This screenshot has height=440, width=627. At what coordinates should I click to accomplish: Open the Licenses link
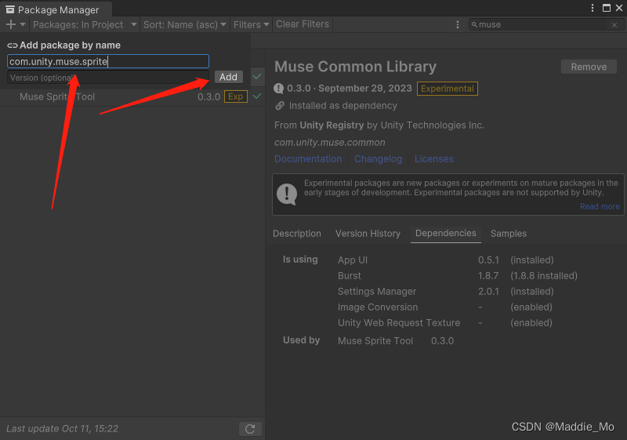click(x=434, y=158)
